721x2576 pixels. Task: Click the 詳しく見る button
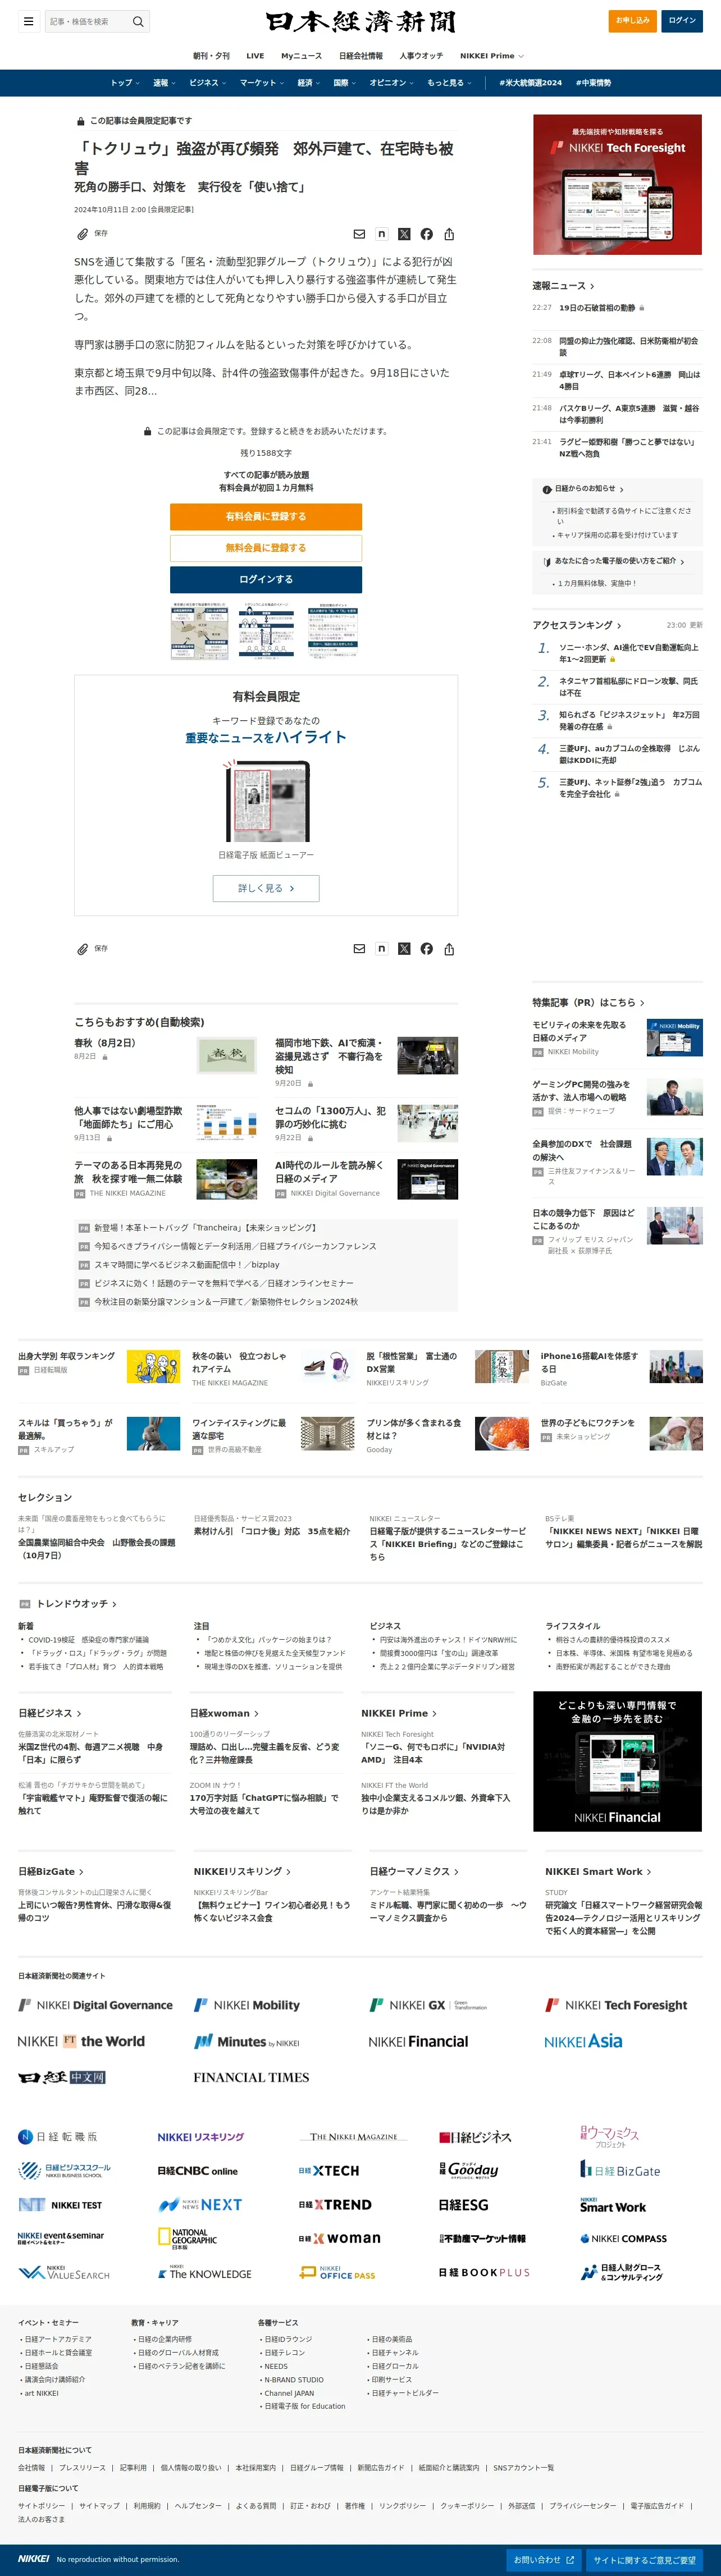pos(266,888)
